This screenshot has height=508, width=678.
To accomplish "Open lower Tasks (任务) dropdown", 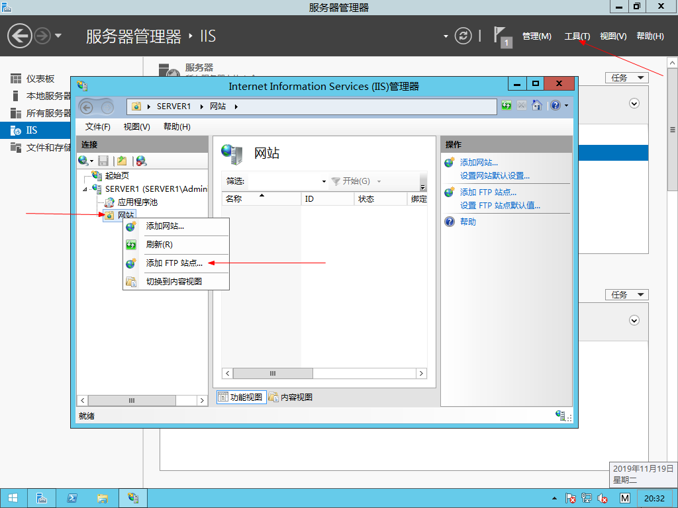I will pyautogui.click(x=626, y=294).
